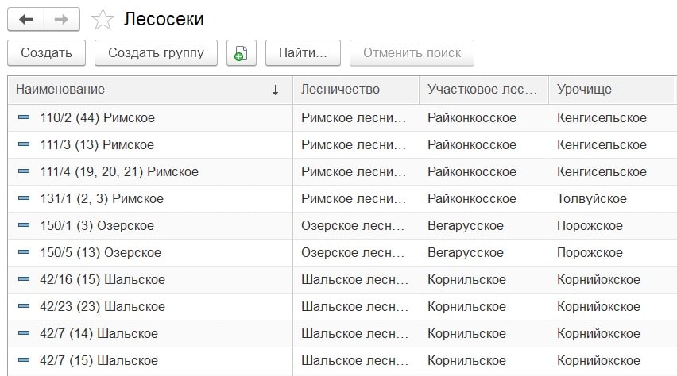This screenshot has width=677, height=376.
Task: Click Шальское лесн… in the 42/7 (14) row
Action: [355, 333]
